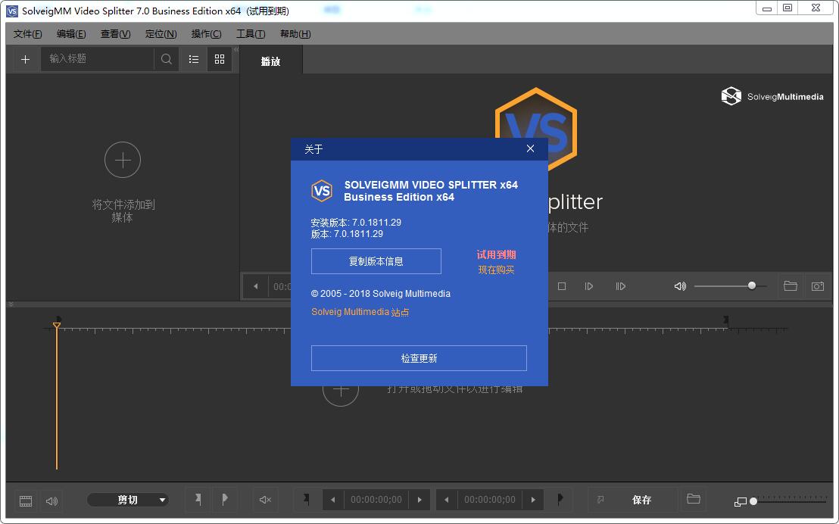
Task: Open the 剪切 mode dropdown
Action: (127, 500)
